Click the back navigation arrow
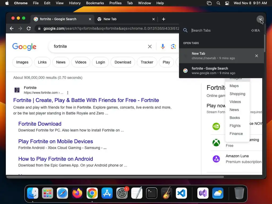The image size is (272, 204). click(x=12, y=28)
